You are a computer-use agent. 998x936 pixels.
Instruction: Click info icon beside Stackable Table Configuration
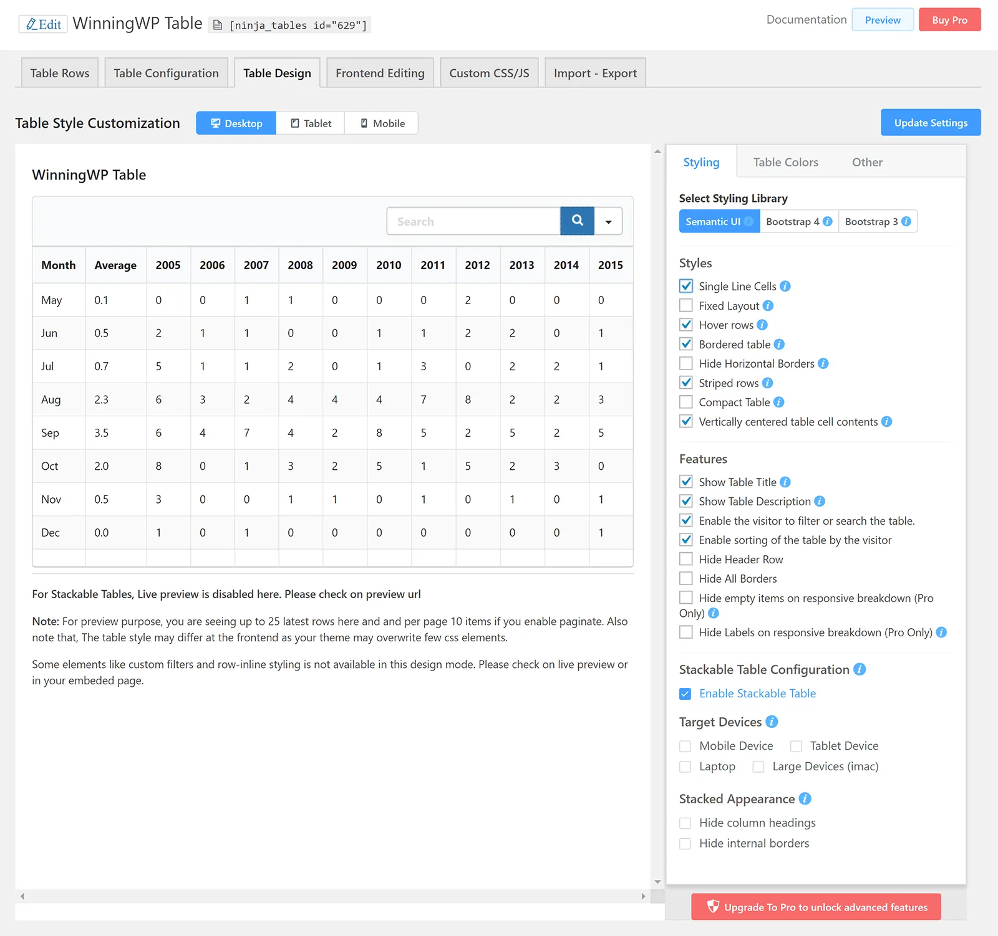pyautogui.click(x=860, y=669)
